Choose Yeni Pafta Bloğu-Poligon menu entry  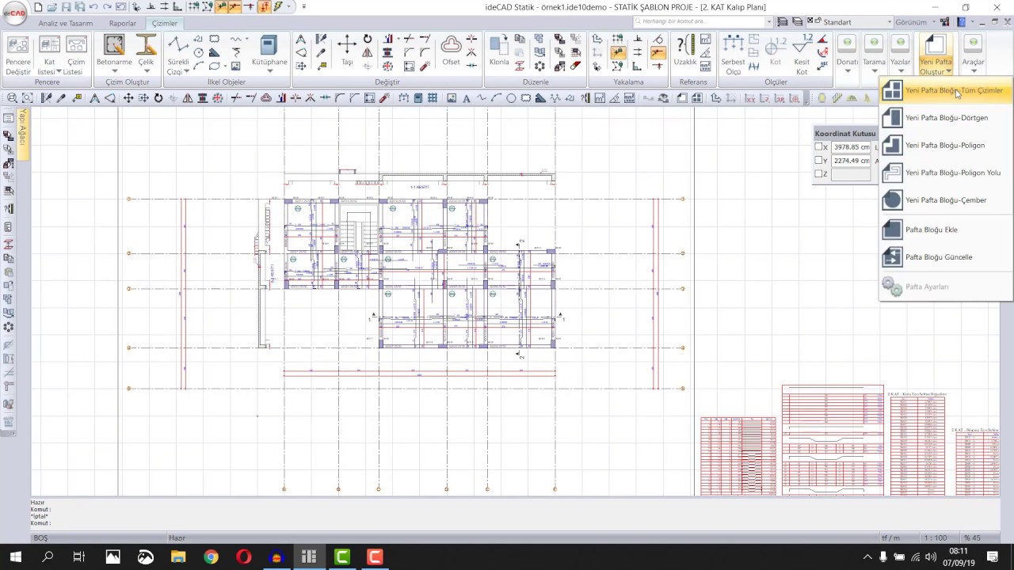[946, 146]
